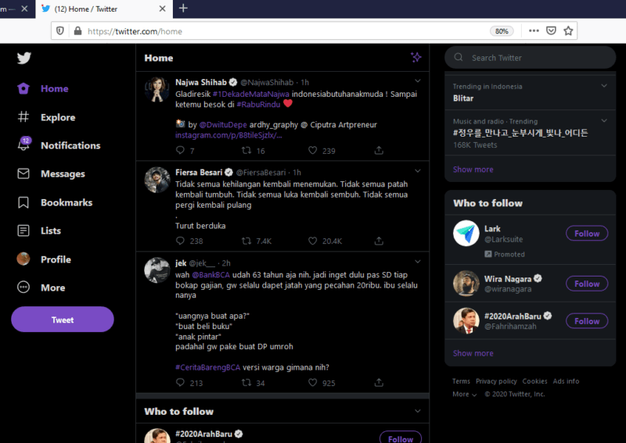Open the Privacy policy footer link
This screenshot has height=443, width=626.
point(496,381)
